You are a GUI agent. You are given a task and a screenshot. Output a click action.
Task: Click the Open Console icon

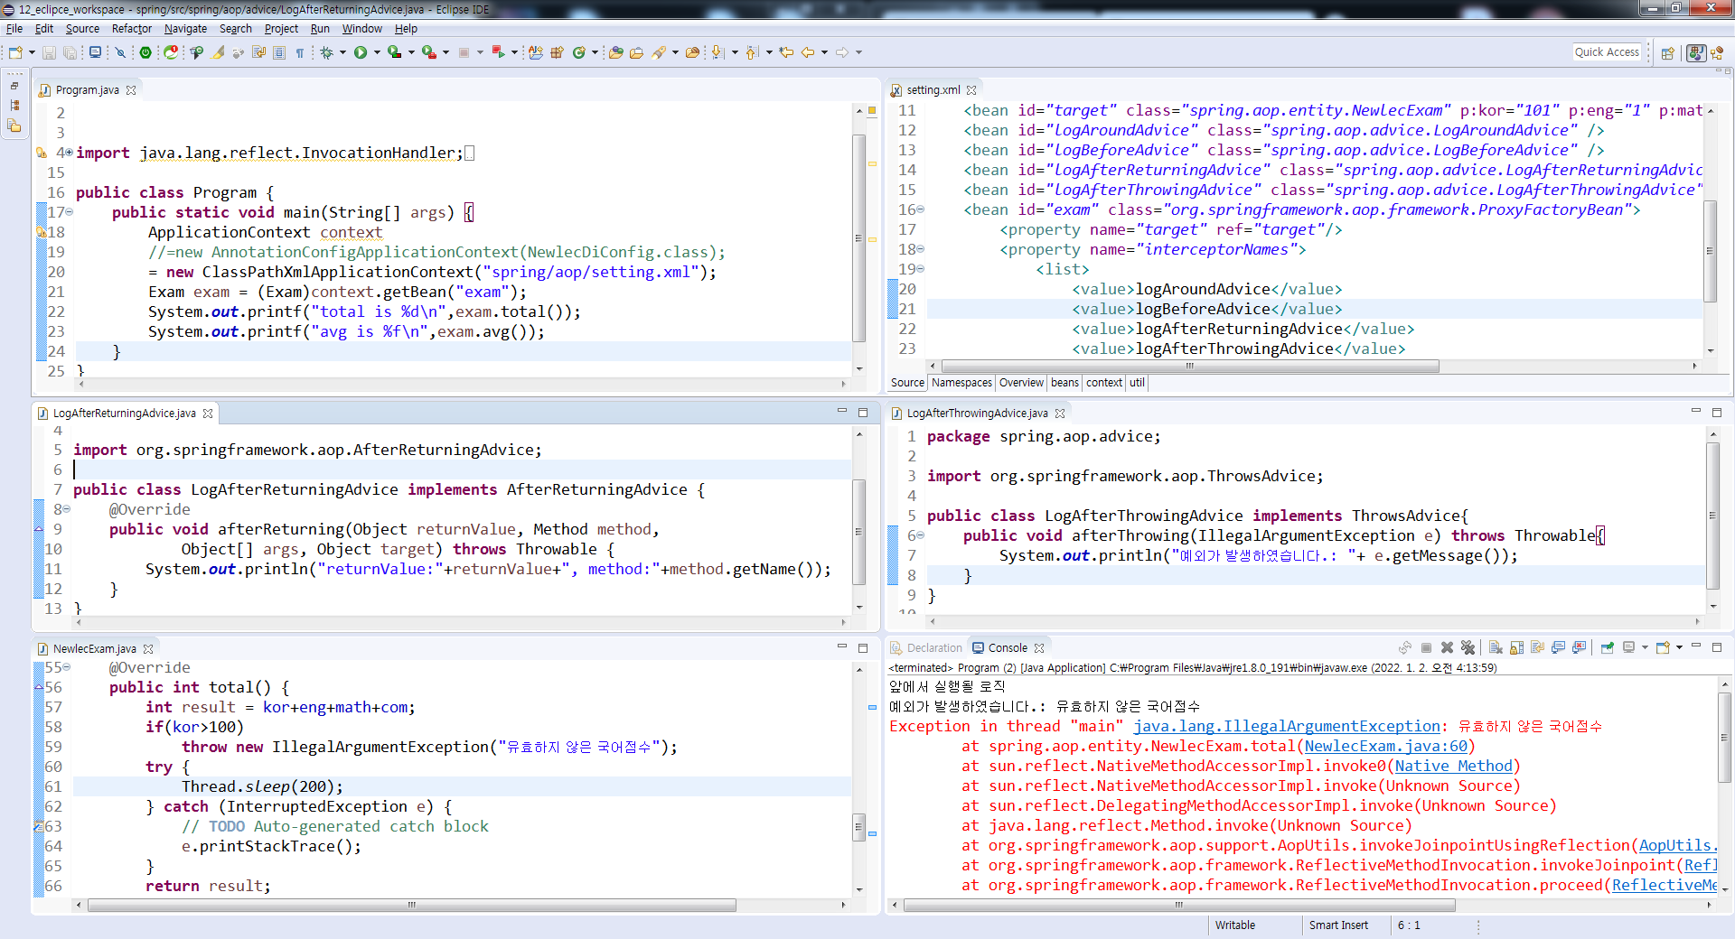coord(1664,647)
